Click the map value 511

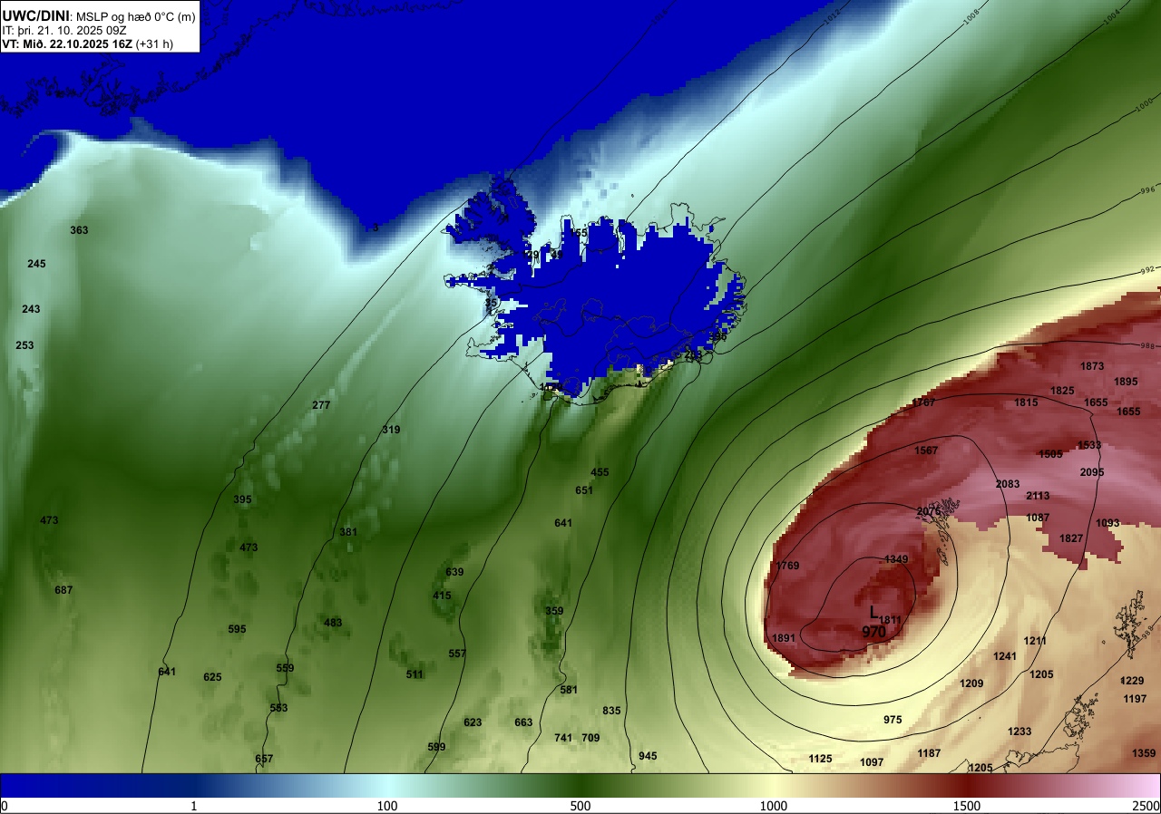pyautogui.click(x=415, y=674)
